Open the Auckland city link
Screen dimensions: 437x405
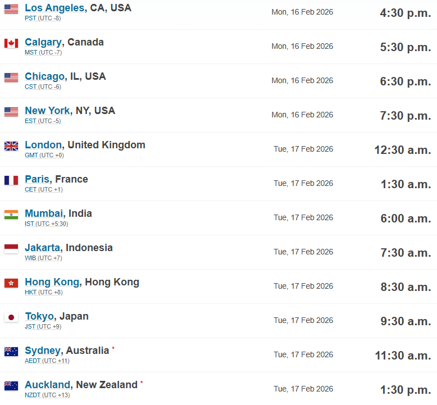(48, 385)
